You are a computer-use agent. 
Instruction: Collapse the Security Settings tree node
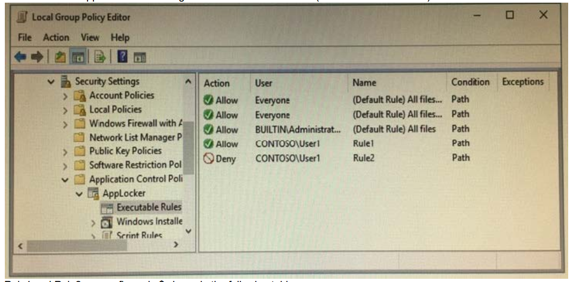tap(51, 82)
